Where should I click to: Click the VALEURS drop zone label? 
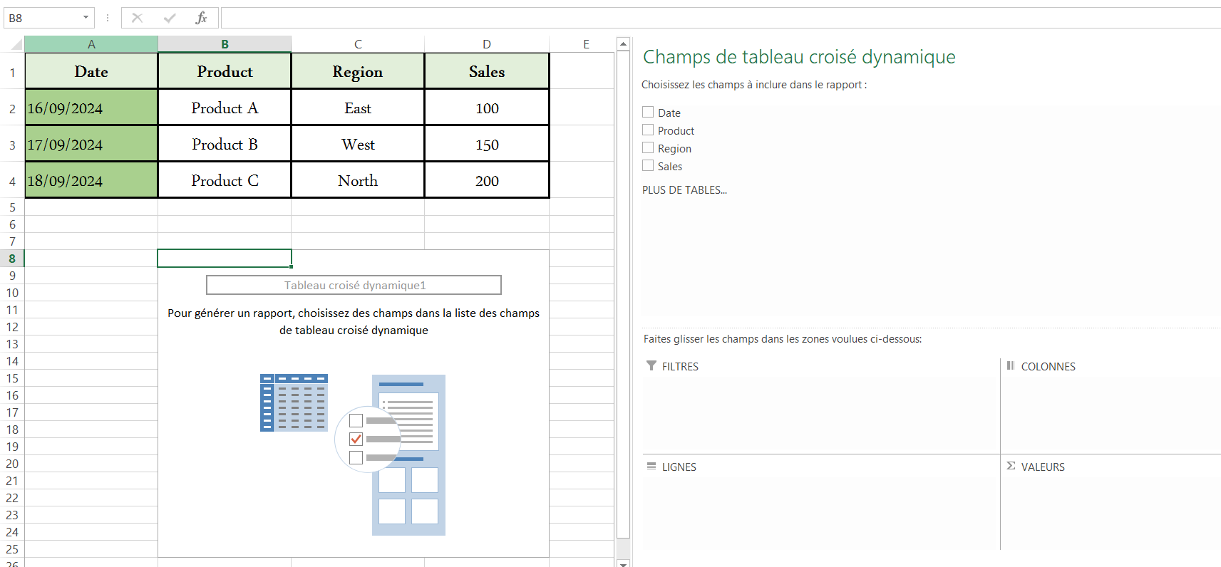tap(1043, 467)
